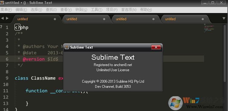Open the 查找(I) menu
Screen dimensions: 228x111
click(51, 10)
